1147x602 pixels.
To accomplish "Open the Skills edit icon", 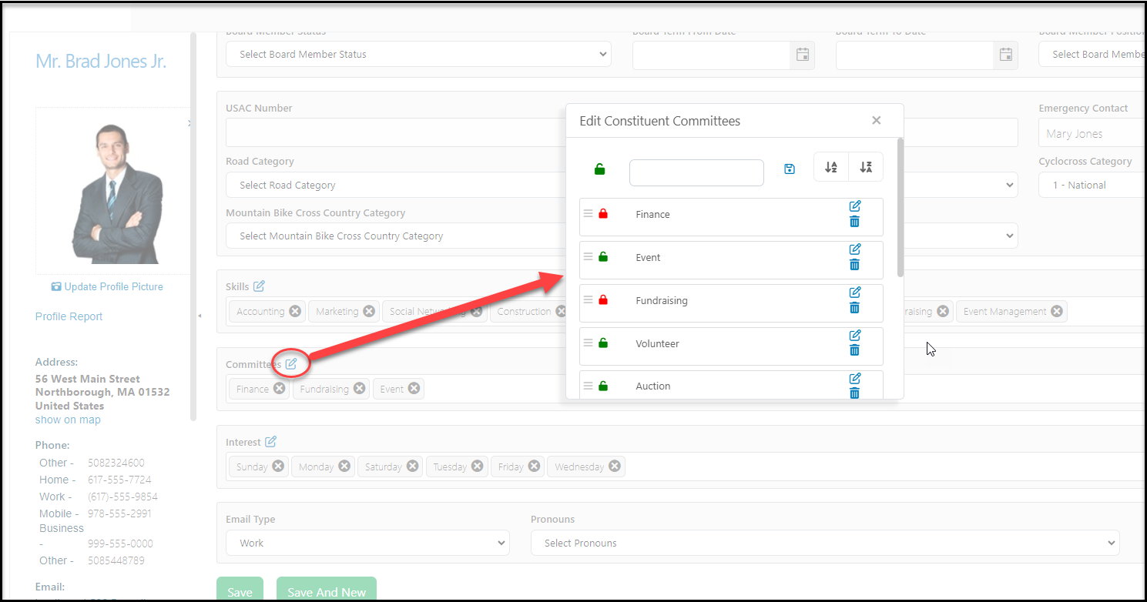I will (259, 286).
